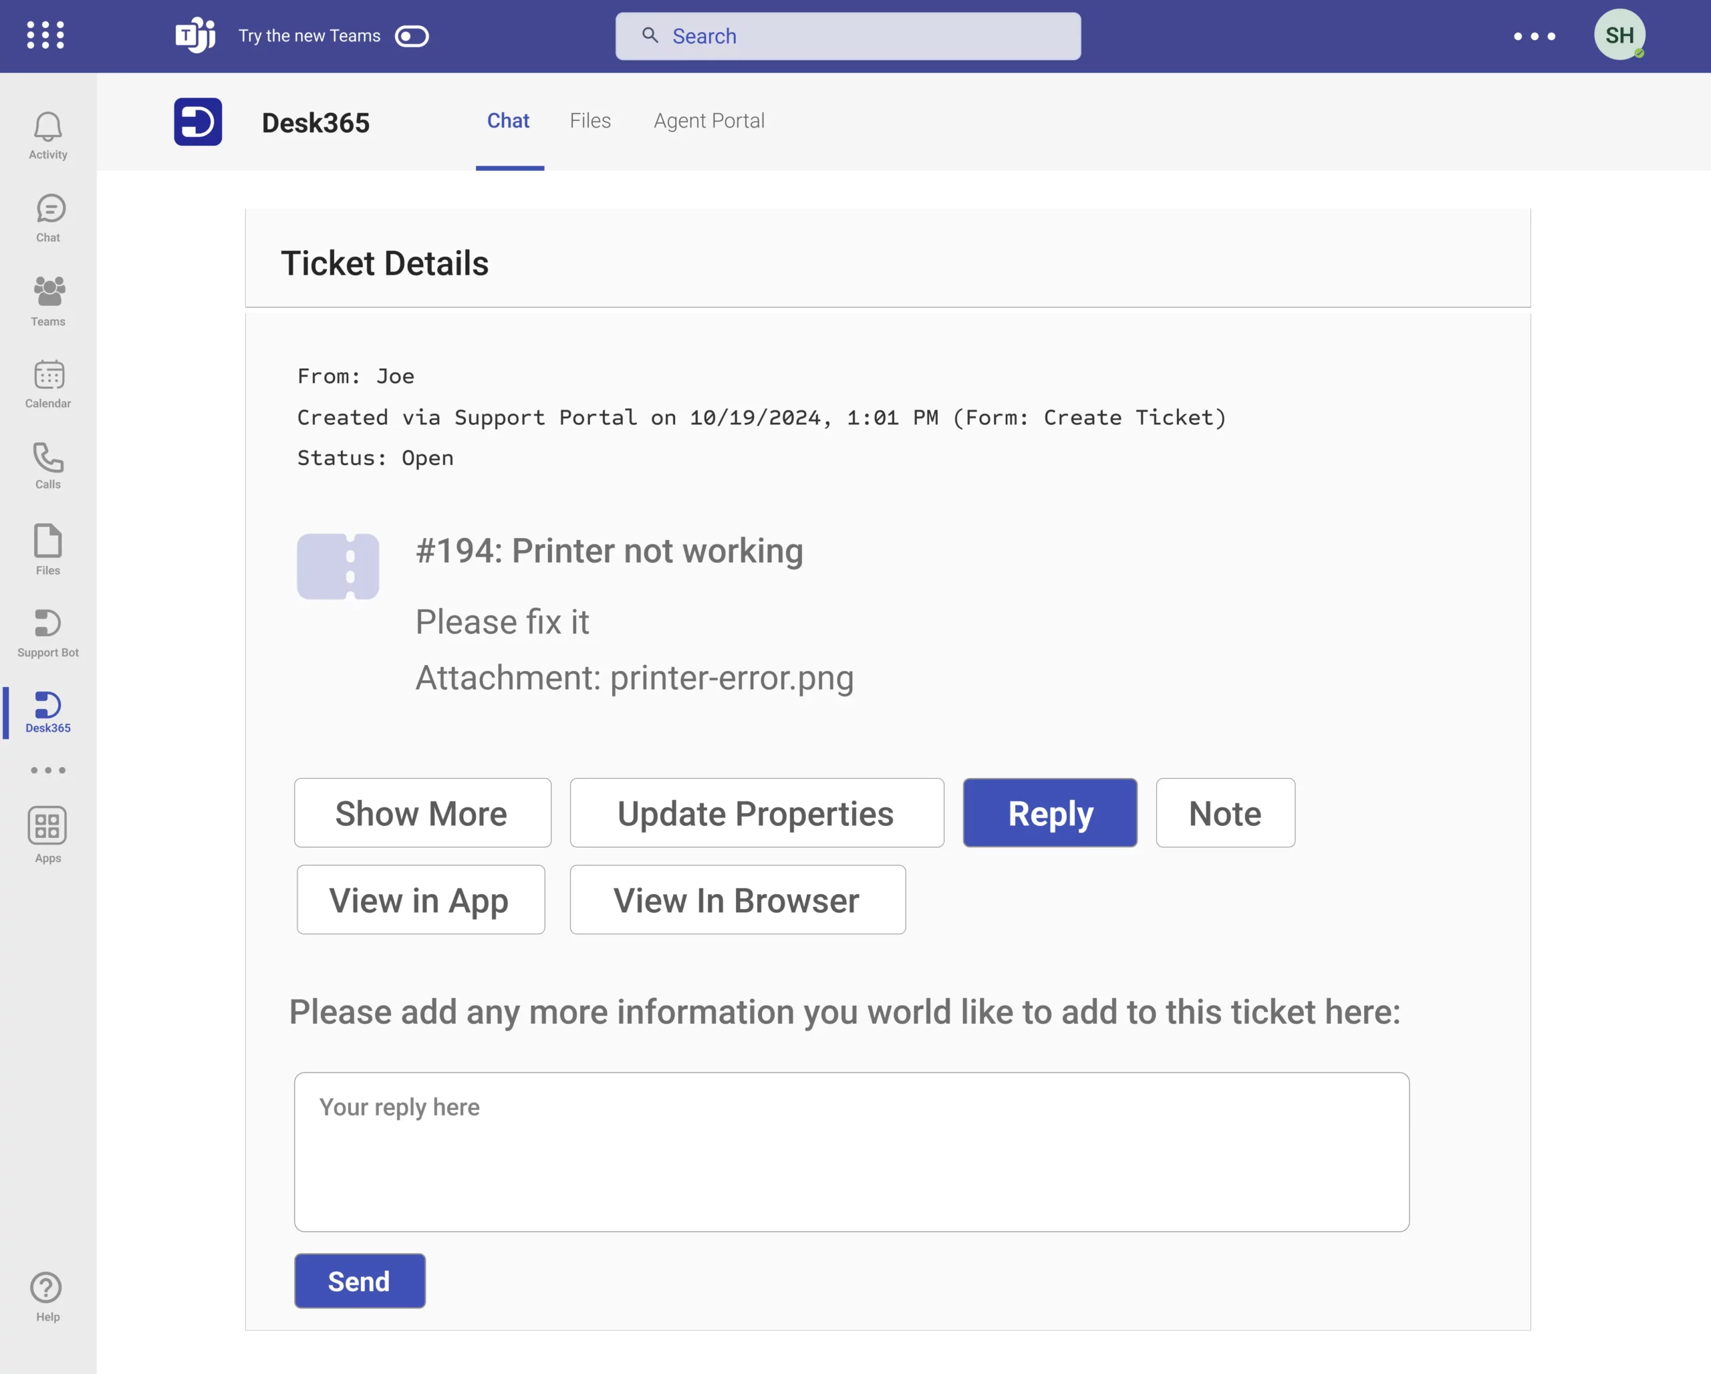Open Files in the left sidebar

click(47, 548)
